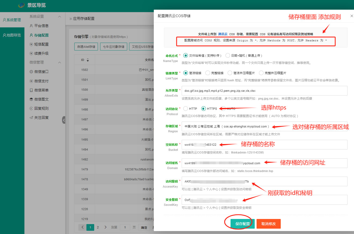The image size is (354, 234).
Task: Collapse the 微信管理 menu section
Action: pyautogui.click(x=59, y=63)
